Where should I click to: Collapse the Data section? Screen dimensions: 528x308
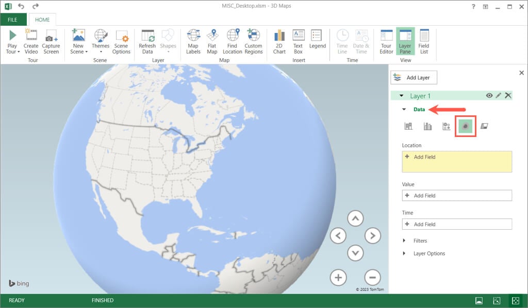pos(405,110)
